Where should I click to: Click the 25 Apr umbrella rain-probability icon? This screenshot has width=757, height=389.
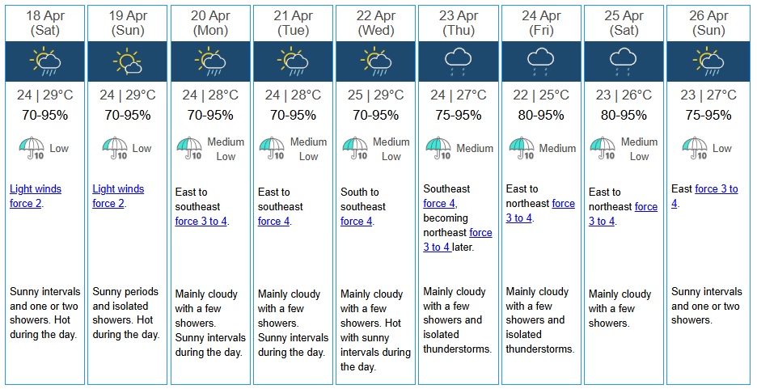[602, 149]
